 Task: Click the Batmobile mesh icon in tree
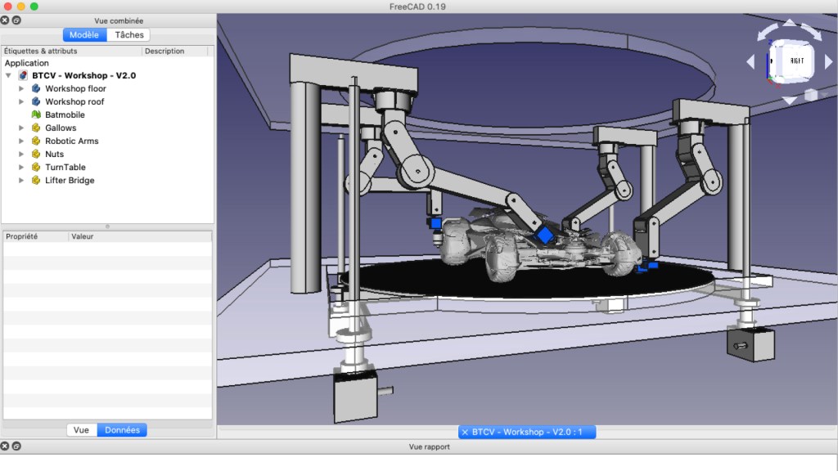(36, 114)
